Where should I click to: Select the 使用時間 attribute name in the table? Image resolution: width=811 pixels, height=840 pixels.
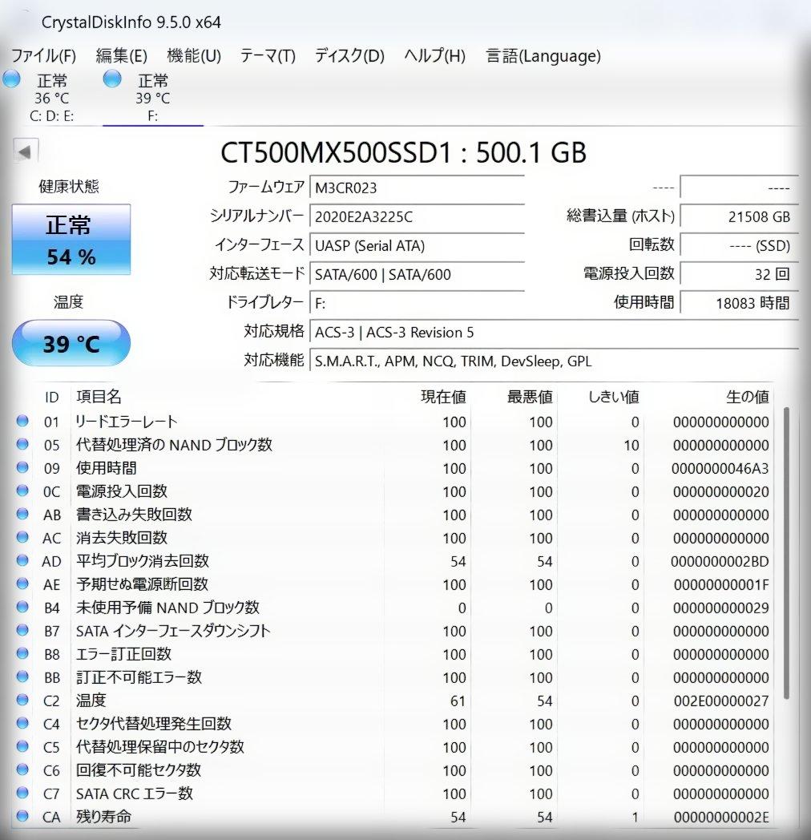(106, 468)
